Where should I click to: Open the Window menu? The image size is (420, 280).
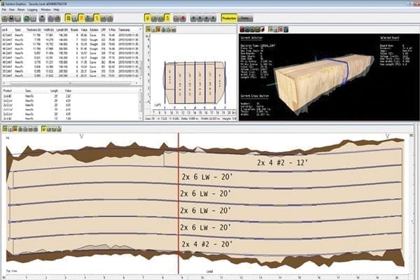coord(45,10)
